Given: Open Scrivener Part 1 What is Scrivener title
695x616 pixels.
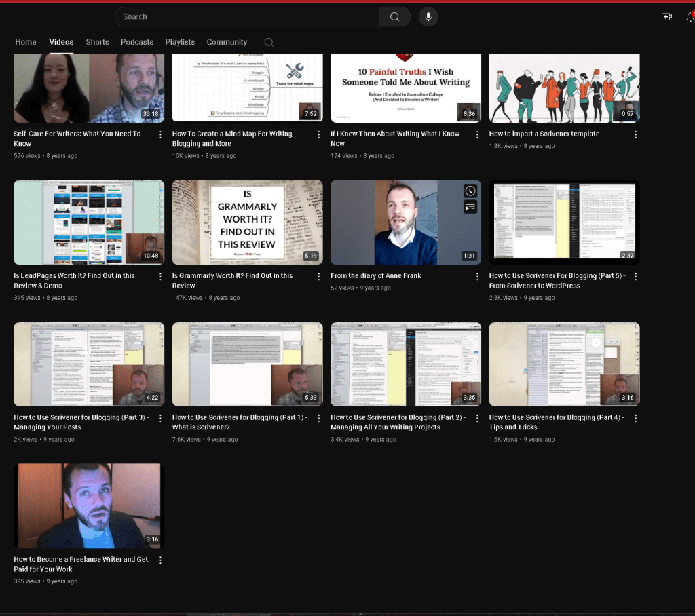Looking at the screenshot, I should tap(240, 423).
